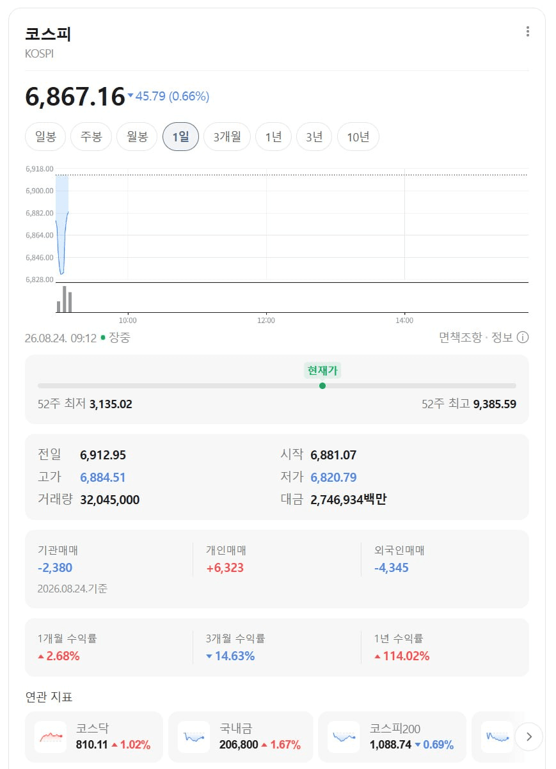The width and height of the screenshot is (556, 769).
Task: Click the 10:00 time axis label
Action: pos(128,320)
